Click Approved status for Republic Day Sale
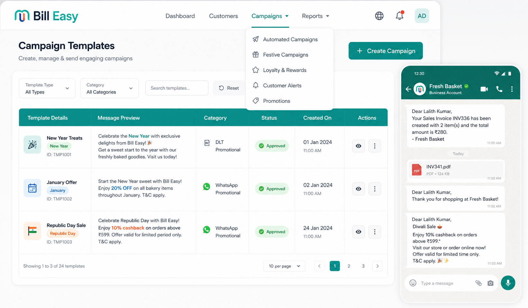 click(272, 232)
